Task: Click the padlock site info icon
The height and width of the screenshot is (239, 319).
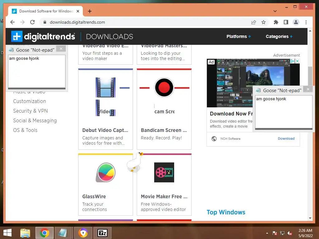Action: (45, 22)
